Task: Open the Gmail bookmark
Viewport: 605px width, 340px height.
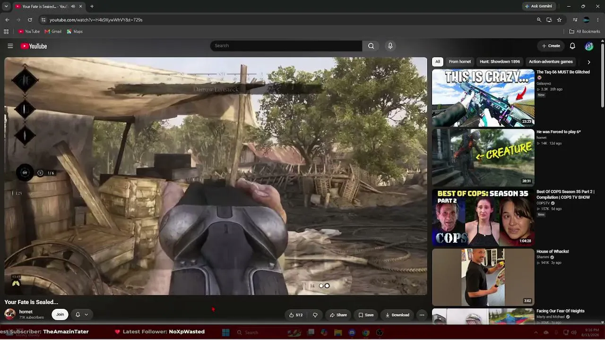Action: point(53,32)
